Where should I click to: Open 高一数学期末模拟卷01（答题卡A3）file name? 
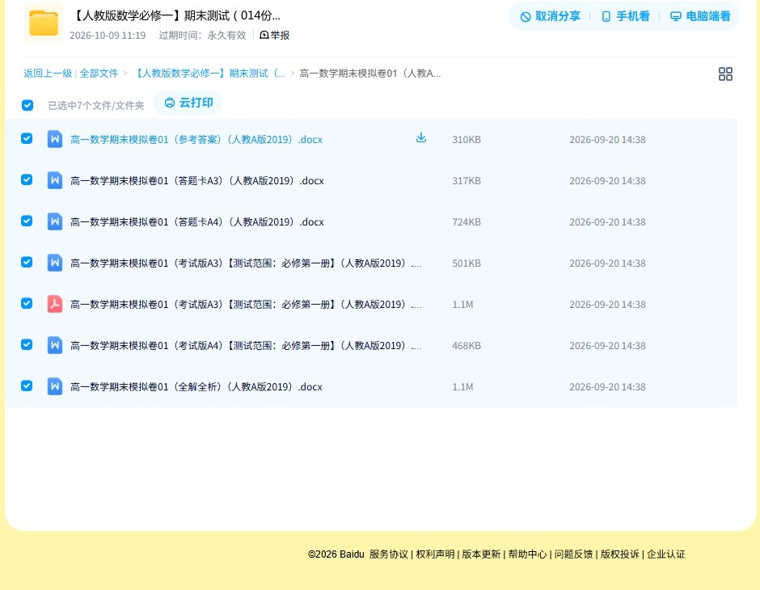(x=196, y=181)
